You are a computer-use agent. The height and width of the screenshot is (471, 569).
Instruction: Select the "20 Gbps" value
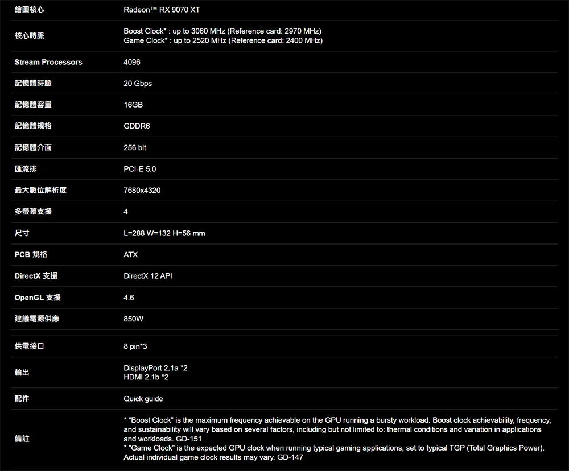138,84
